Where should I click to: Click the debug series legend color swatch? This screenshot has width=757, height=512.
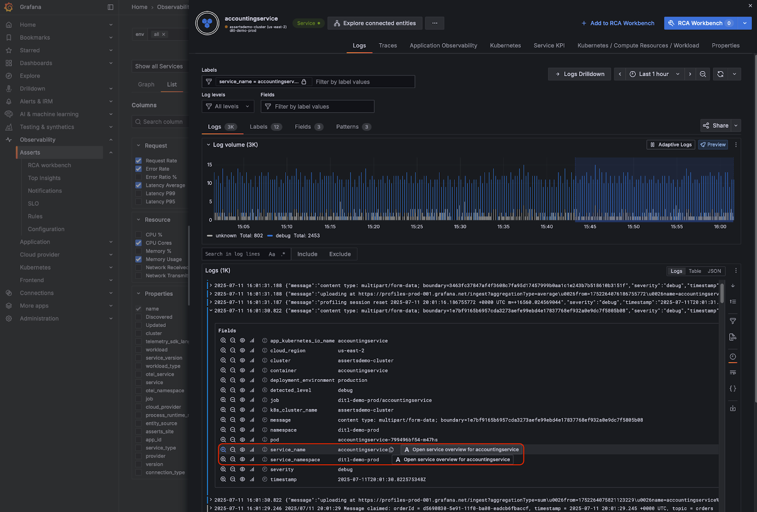click(x=270, y=236)
